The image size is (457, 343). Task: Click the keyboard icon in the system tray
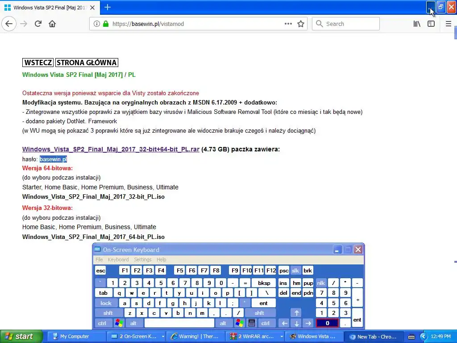click(411, 337)
